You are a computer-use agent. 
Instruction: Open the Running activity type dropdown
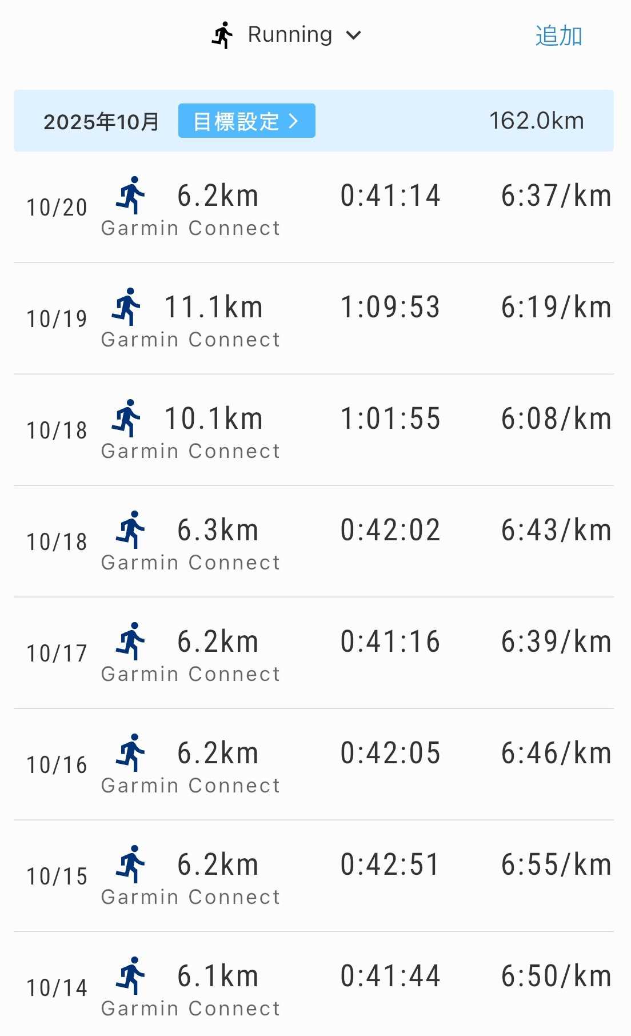pos(289,35)
